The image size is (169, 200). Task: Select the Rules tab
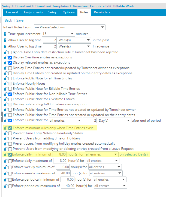(x=84, y=12)
